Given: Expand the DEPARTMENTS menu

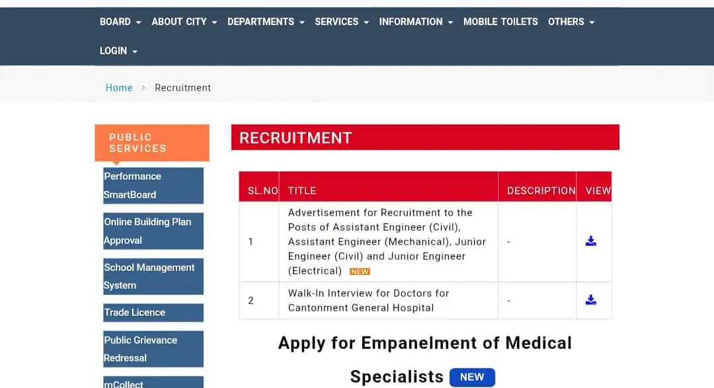Looking at the screenshot, I should [x=266, y=22].
